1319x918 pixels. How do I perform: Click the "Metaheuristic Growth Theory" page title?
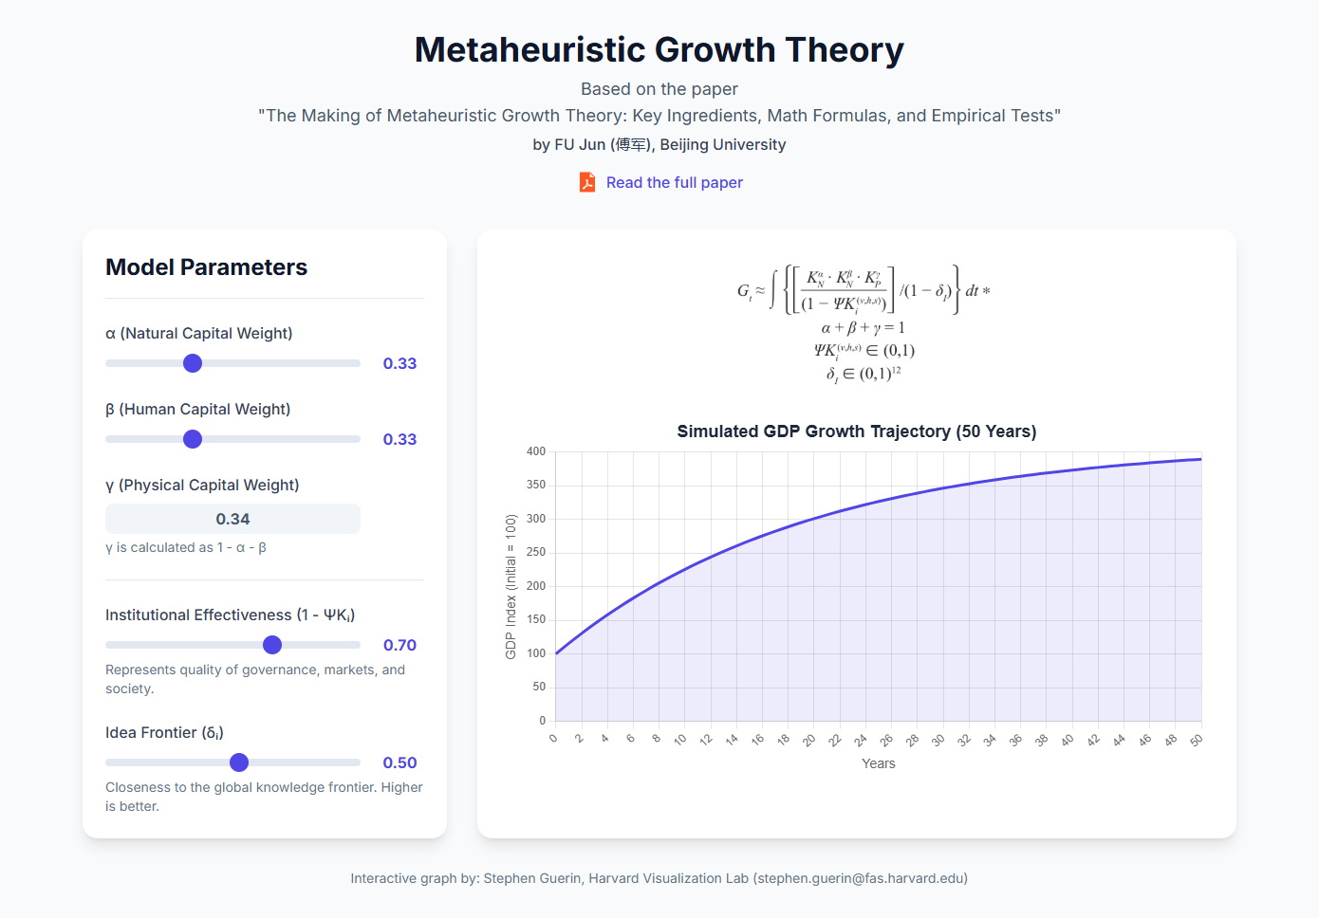coord(659,49)
